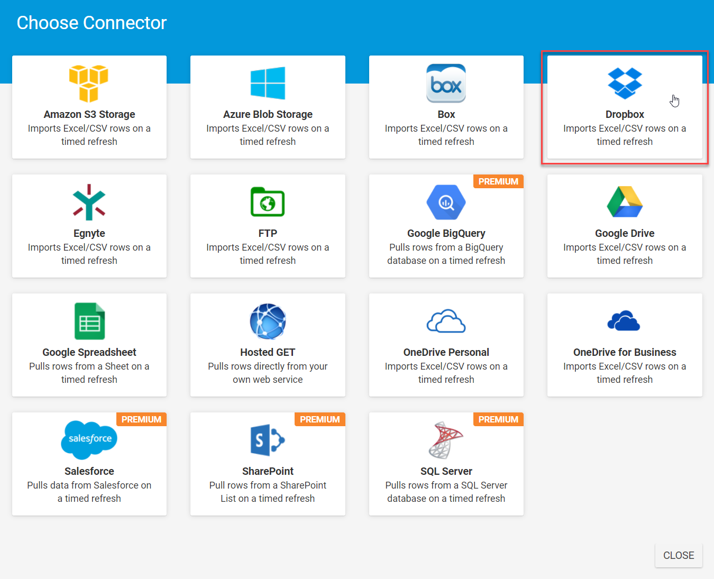Click the SQL Server logo icon
The image size is (714, 579).
coord(446,440)
